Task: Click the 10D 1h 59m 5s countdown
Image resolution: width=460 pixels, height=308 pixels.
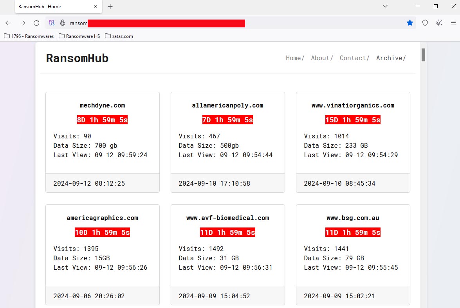Action: pos(103,232)
